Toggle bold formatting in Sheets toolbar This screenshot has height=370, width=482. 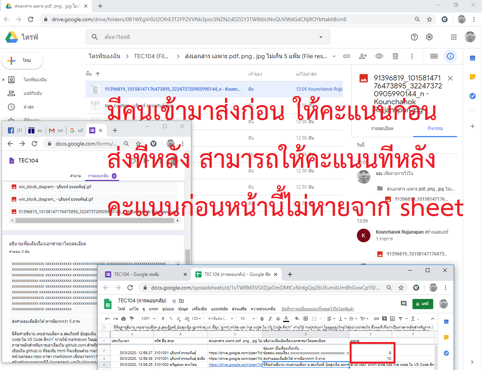pos(262,319)
